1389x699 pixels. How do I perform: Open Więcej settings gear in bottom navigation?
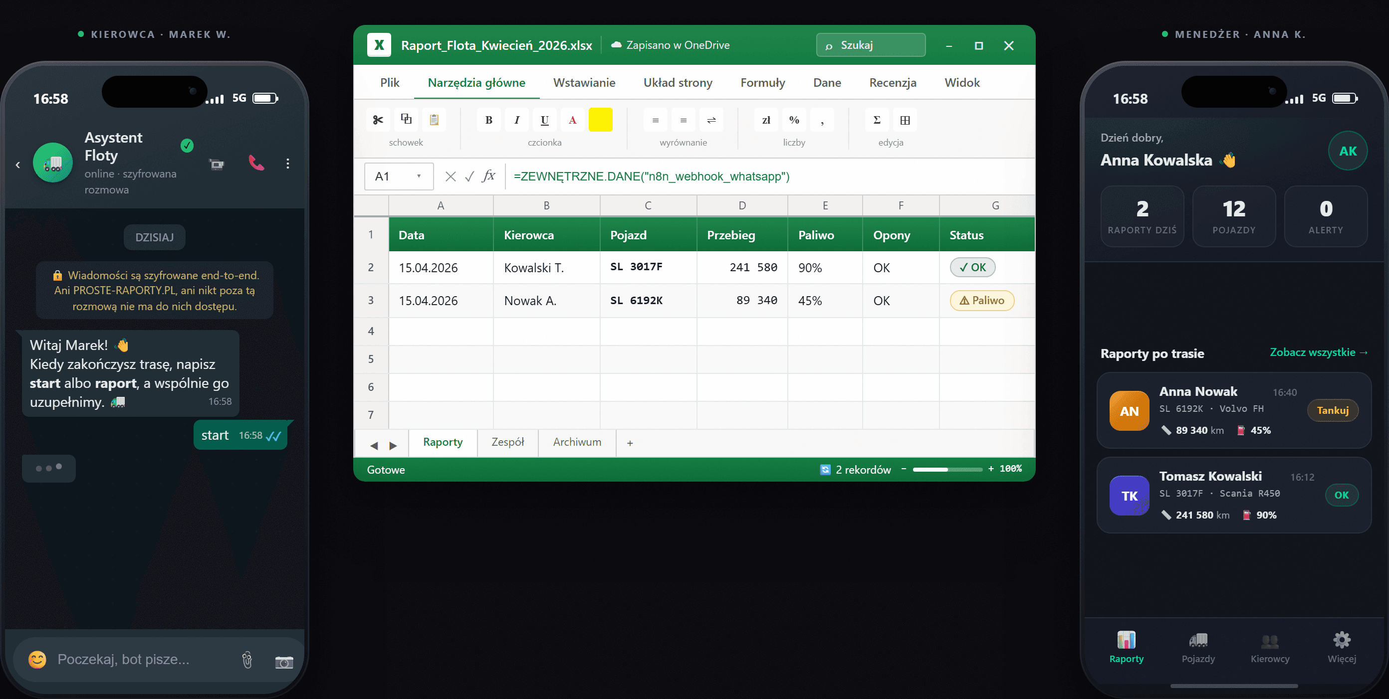coord(1342,647)
